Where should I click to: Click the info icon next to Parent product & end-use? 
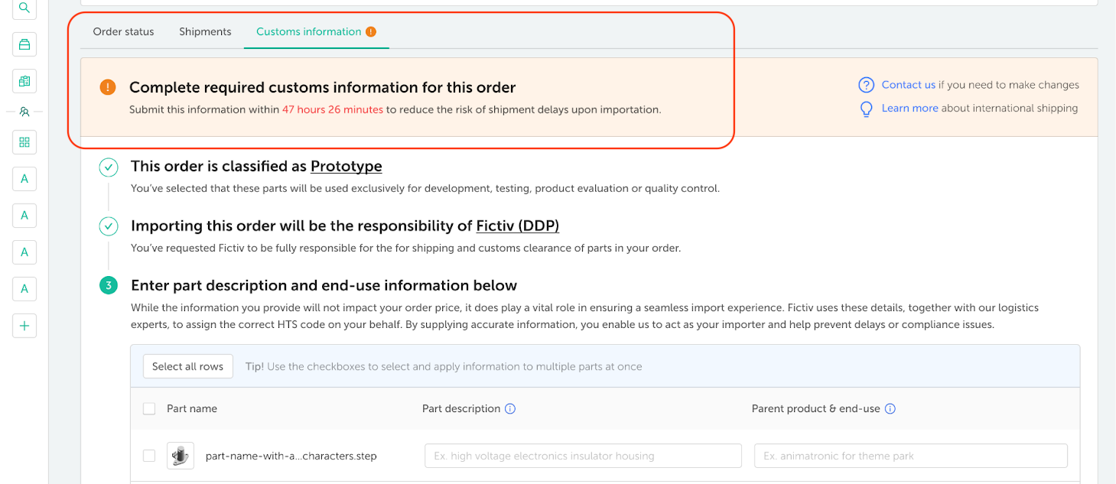(x=890, y=409)
